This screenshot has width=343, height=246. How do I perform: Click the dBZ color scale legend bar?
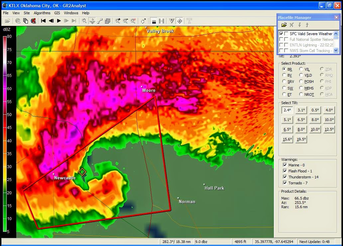[x=5, y=134]
